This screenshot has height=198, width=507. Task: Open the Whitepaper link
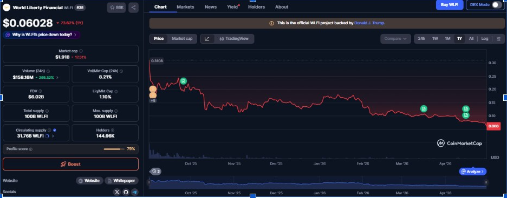tap(121, 181)
